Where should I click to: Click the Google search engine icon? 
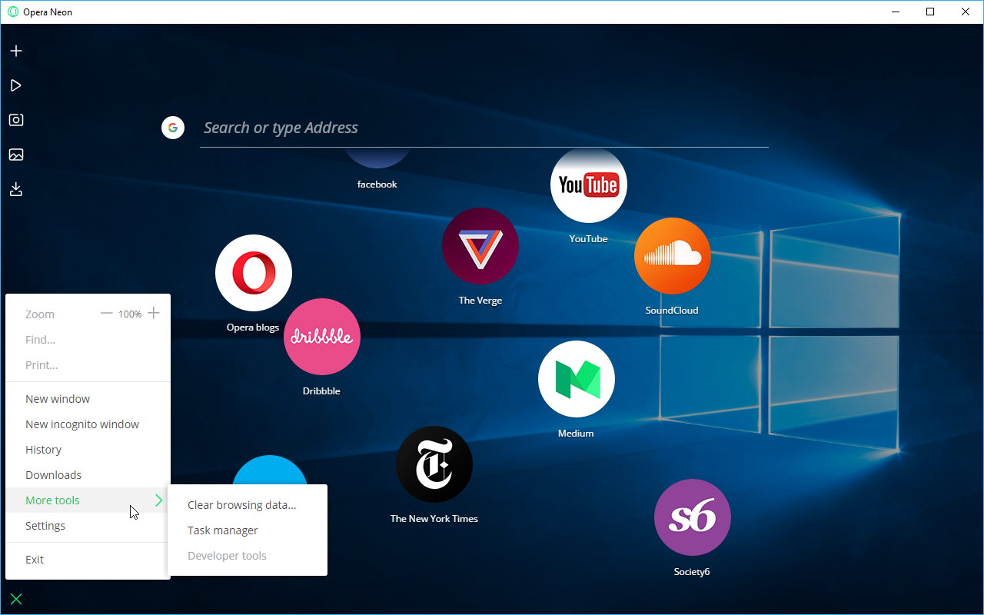[173, 128]
